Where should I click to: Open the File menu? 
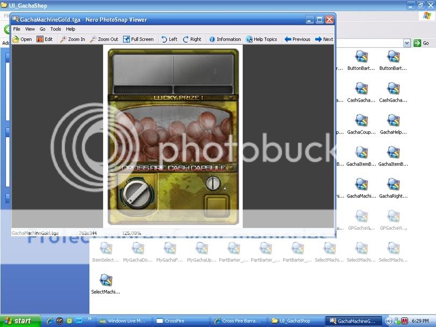(17, 29)
